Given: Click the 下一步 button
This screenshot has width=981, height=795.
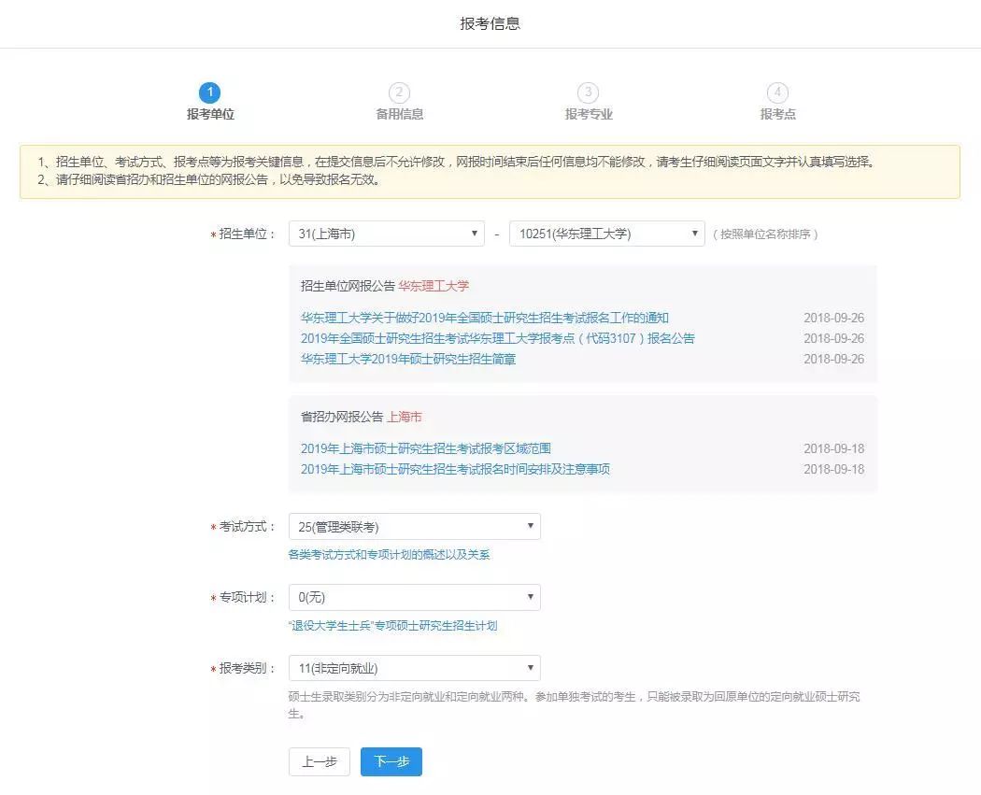Looking at the screenshot, I should pyautogui.click(x=391, y=761).
